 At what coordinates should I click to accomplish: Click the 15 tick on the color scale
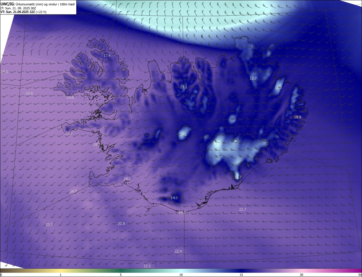coord(241,275)
